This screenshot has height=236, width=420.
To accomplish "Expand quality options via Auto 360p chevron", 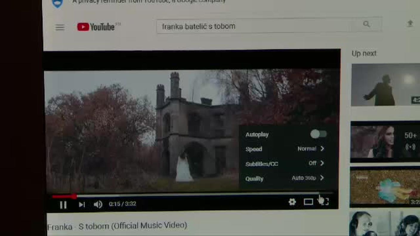I will [322, 178].
